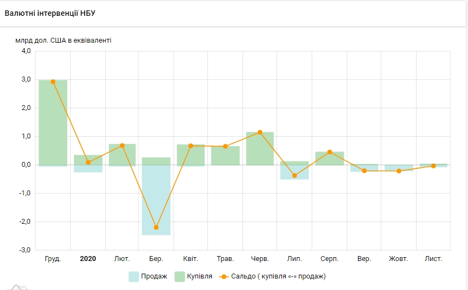Click the Валютні інтервенції НБУ title

point(50,13)
